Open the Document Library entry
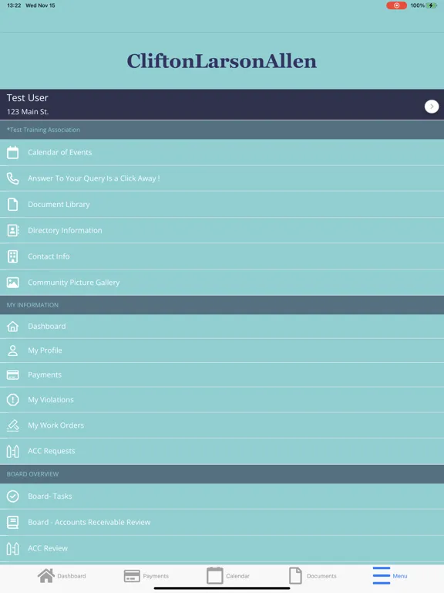Screen dimensions: 444x593 222,204
